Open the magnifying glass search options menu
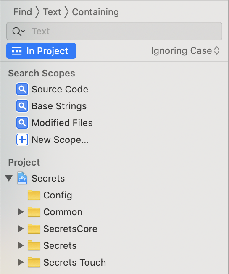Screen dimensions: 229x274 coord(18,32)
